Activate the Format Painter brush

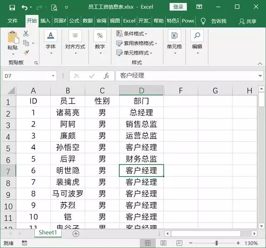click(26, 53)
